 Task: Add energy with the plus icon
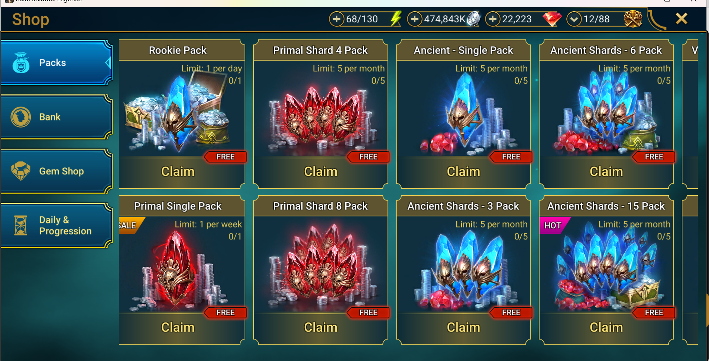[337, 19]
